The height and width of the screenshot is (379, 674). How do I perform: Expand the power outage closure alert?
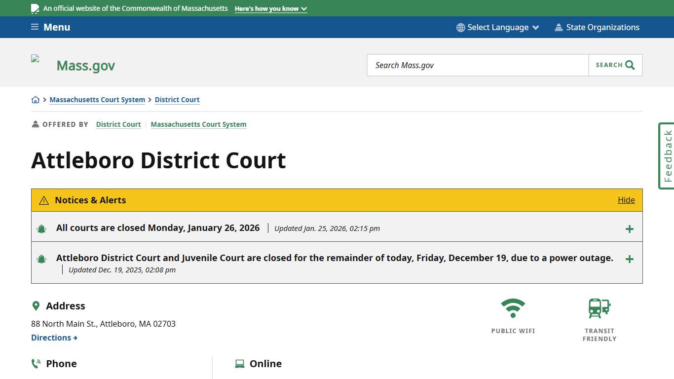pos(629,259)
